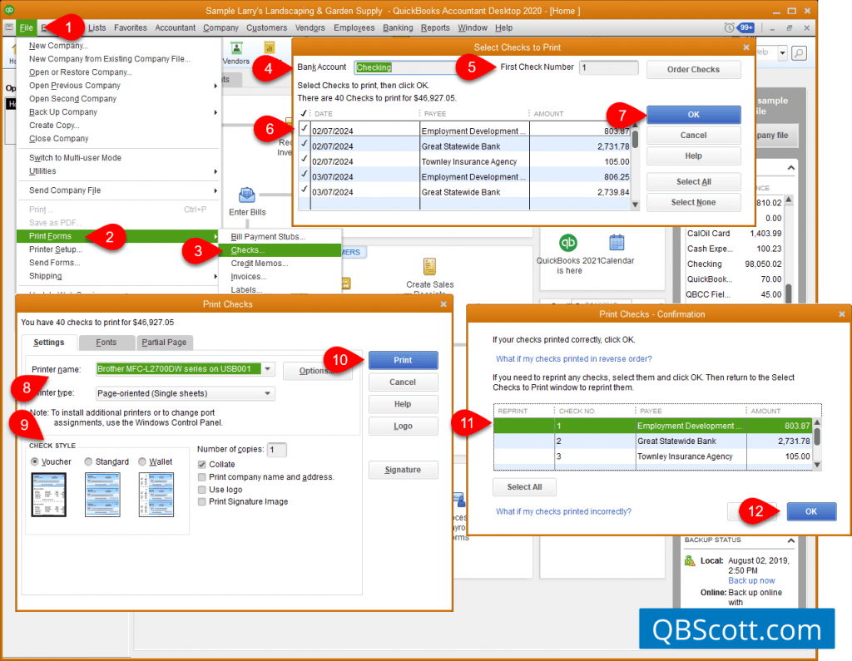The width and height of the screenshot is (852, 661).
Task: Click OK in Print Checks Confirmation
Action: 811,511
